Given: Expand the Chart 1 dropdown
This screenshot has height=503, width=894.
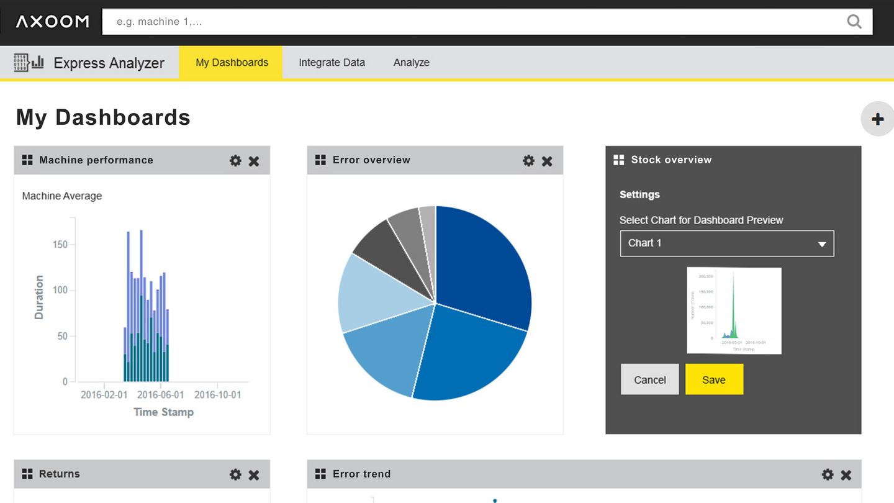Looking at the screenshot, I should pos(727,243).
